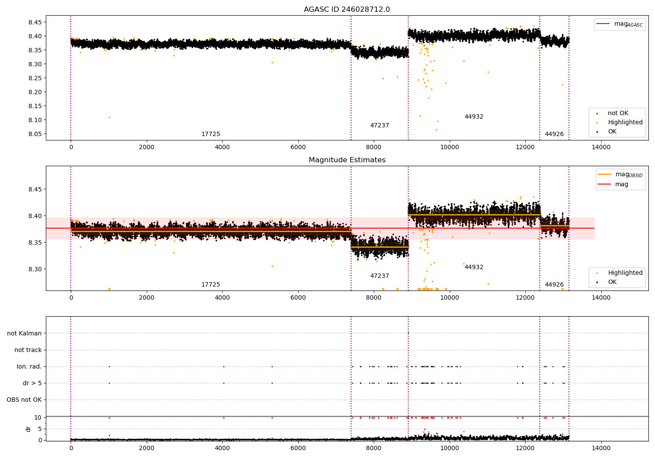The width and height of the screenshot is (655, 458).
Task: Click the 8.30 tick on Magnitude Estimates y-axis
Action: point(35,269)
